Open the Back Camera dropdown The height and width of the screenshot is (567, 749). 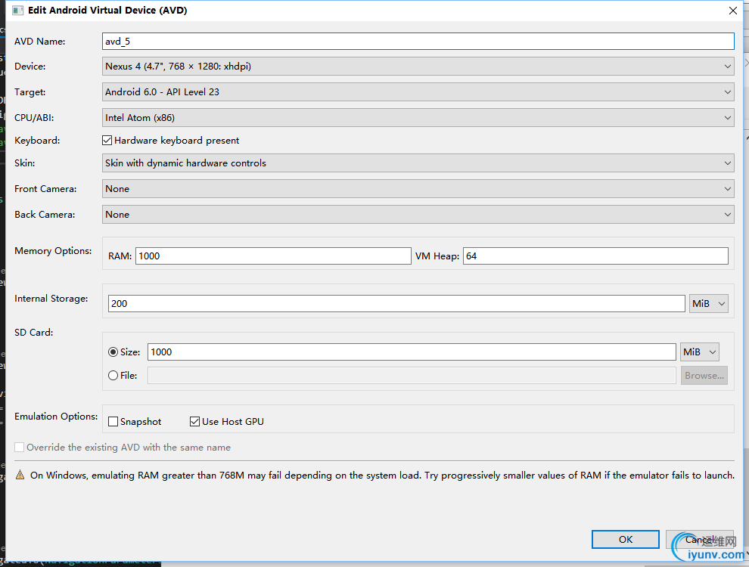click(x=418, y=214)
